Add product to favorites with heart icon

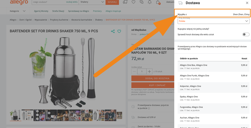(119, 31)
